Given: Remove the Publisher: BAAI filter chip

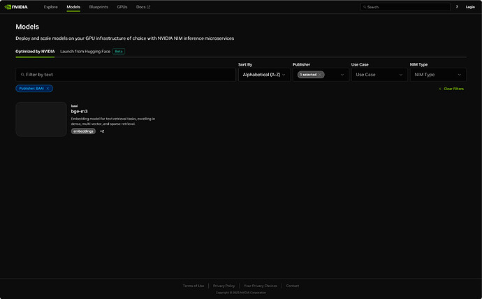Looking at the screenshot, I should (48, 89).
